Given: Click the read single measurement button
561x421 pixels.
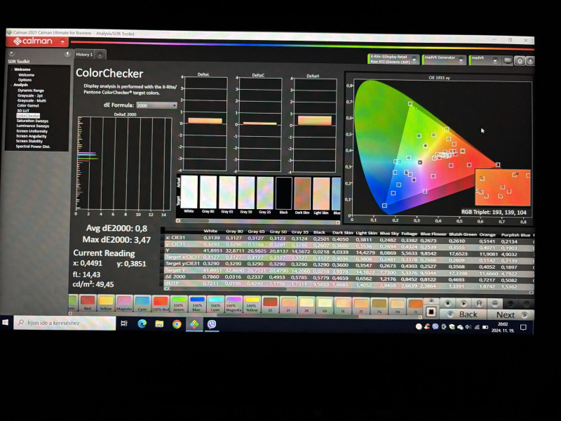Looking at the screenshot, I should click(x=447, y=304).
